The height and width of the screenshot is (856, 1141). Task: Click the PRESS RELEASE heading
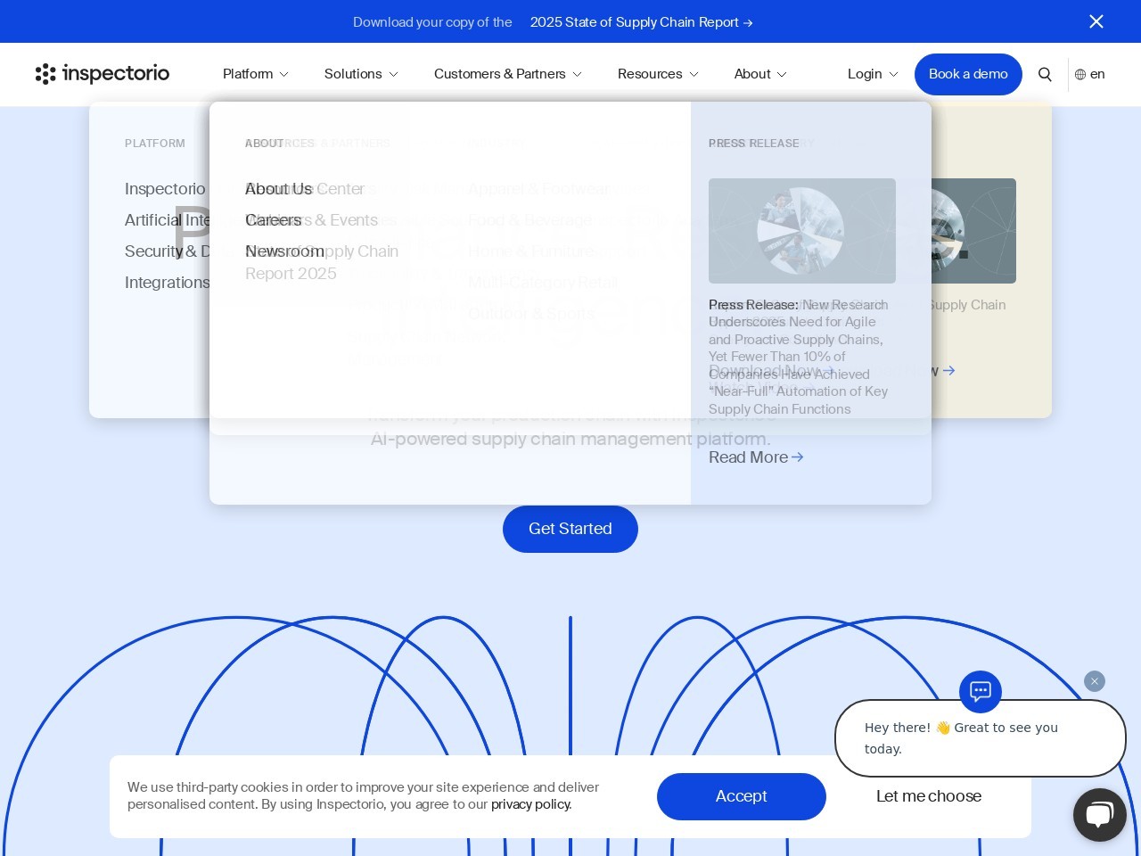click(x=753, y=144)
